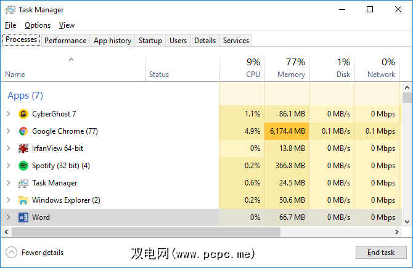The height and width of the screenshot is (268, 413).
Task: Sort processes by Memory column
Action: tap(287, 68)
